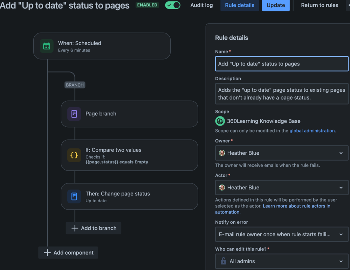
Task: Click the All admins chevron arrow
Action: pyautogui.click(x=341, y=262)
